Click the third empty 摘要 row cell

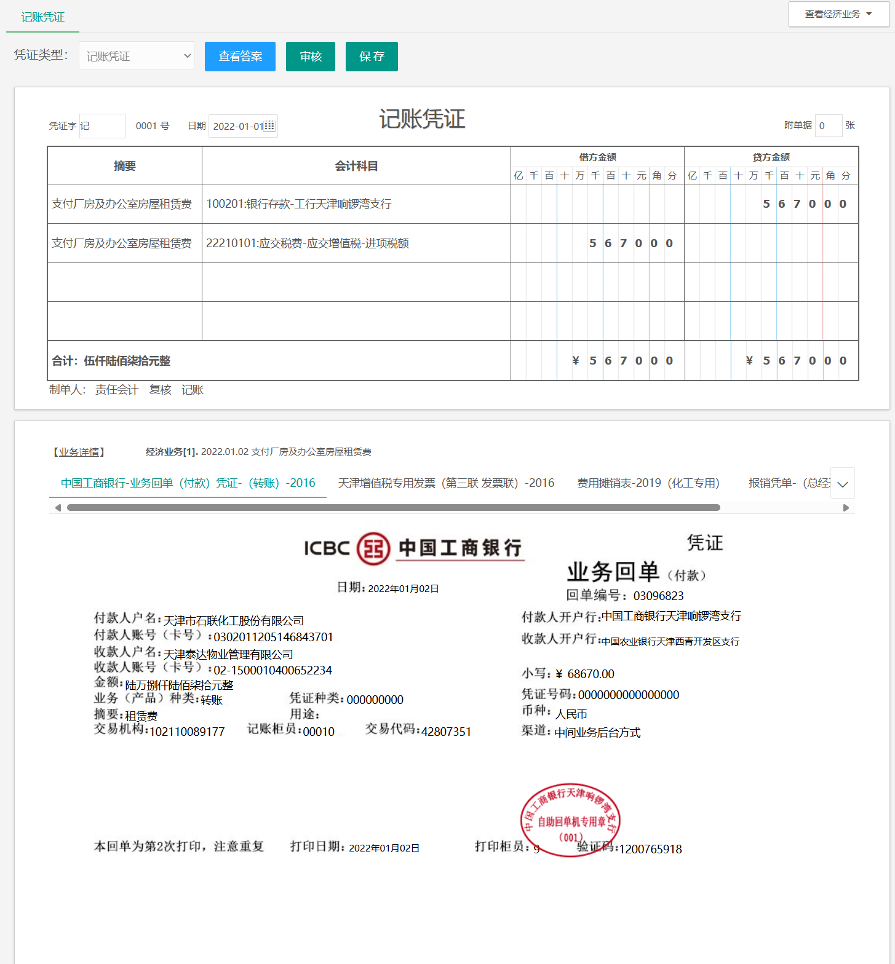(125, 282)
